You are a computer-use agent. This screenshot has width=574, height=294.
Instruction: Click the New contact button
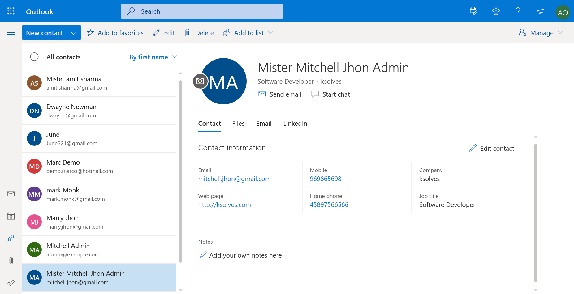45,33
